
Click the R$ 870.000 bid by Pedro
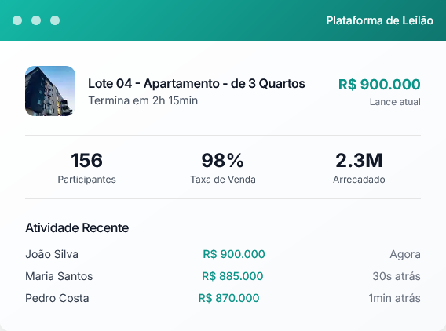pyautogui.click(x=228, y=298)
